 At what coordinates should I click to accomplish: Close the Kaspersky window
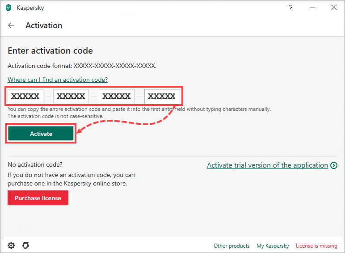pos(334,8)
